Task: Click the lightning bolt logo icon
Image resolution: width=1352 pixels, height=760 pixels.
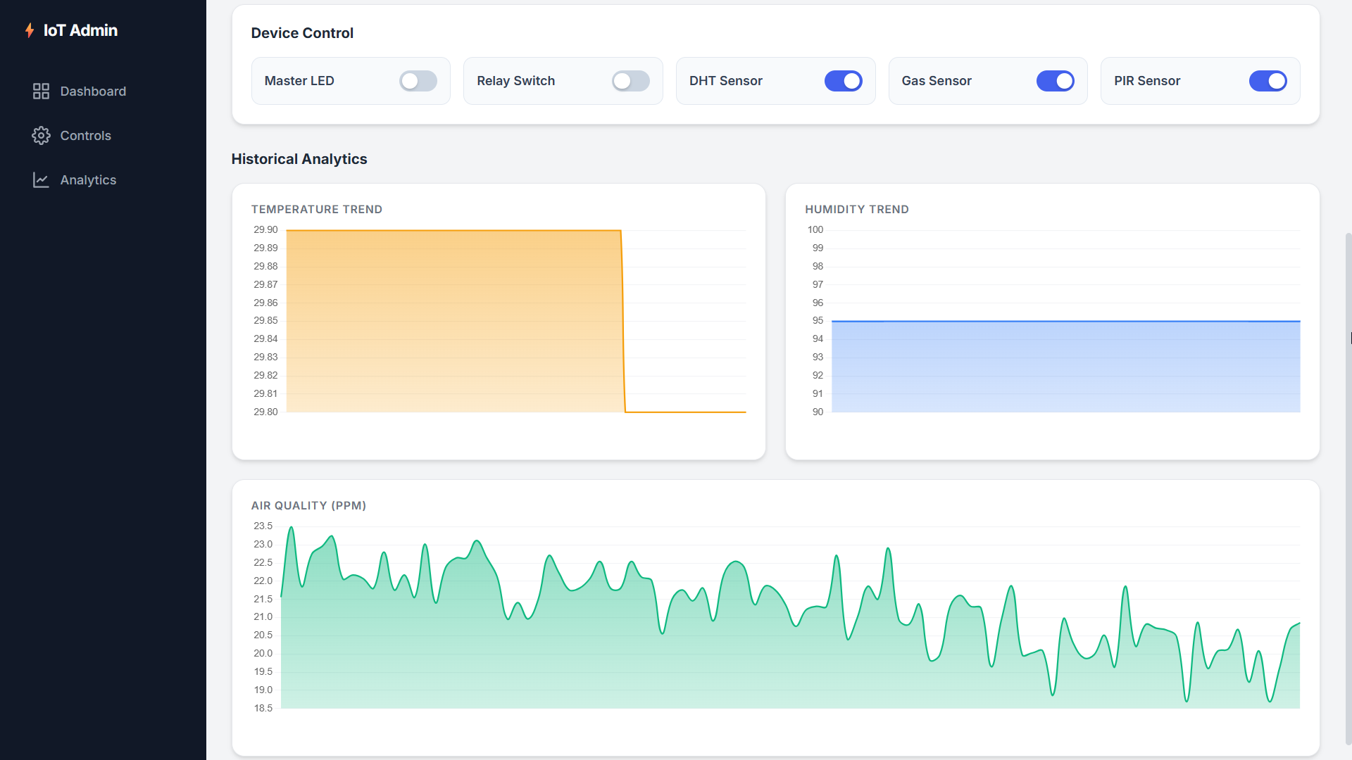Action: [x=30, y=30]
